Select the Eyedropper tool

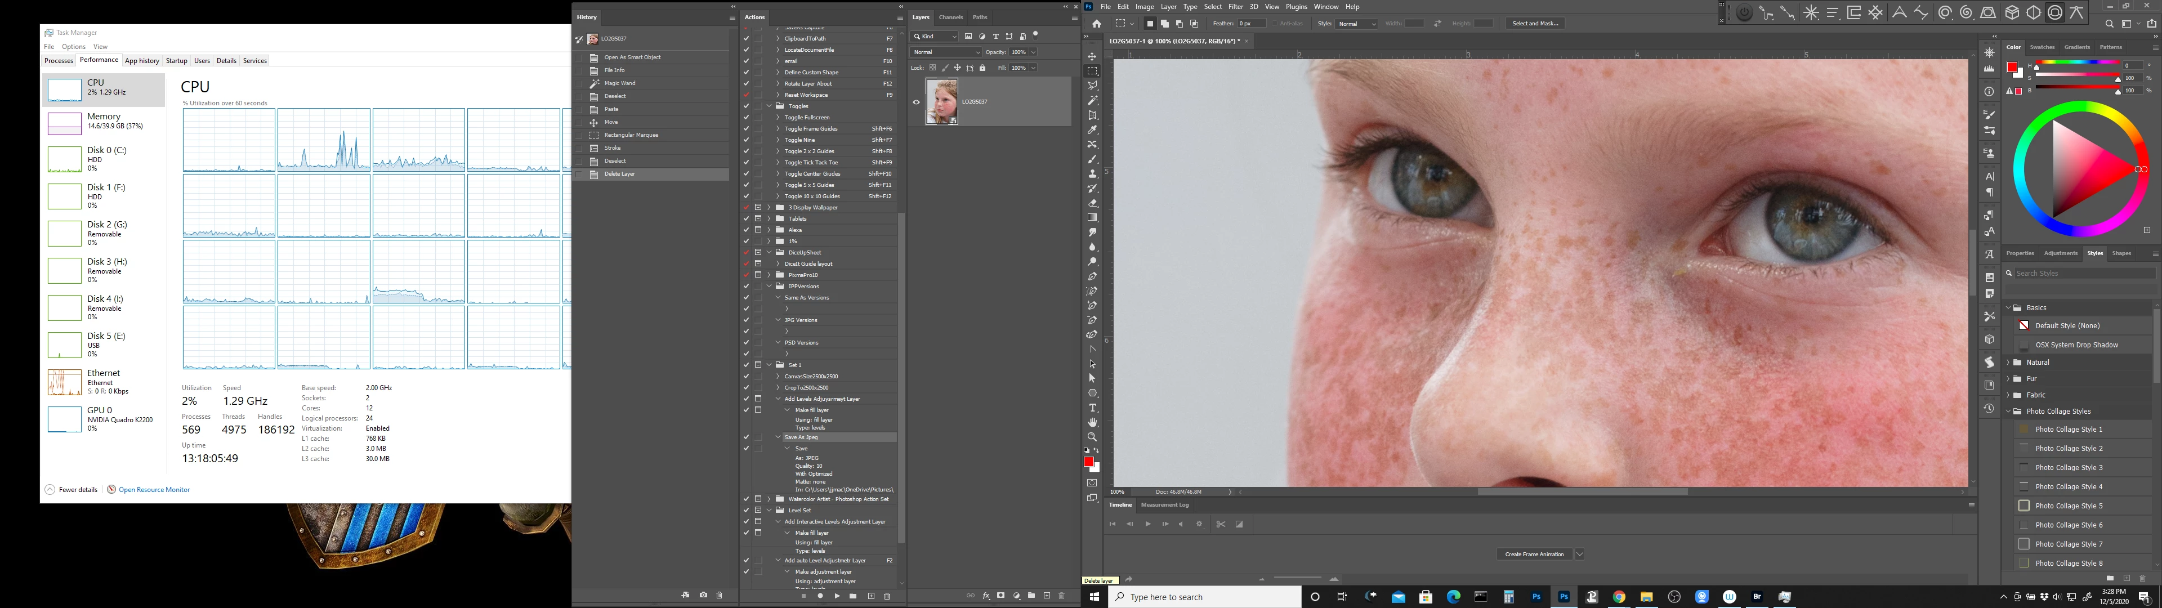tap(1092, 129)
